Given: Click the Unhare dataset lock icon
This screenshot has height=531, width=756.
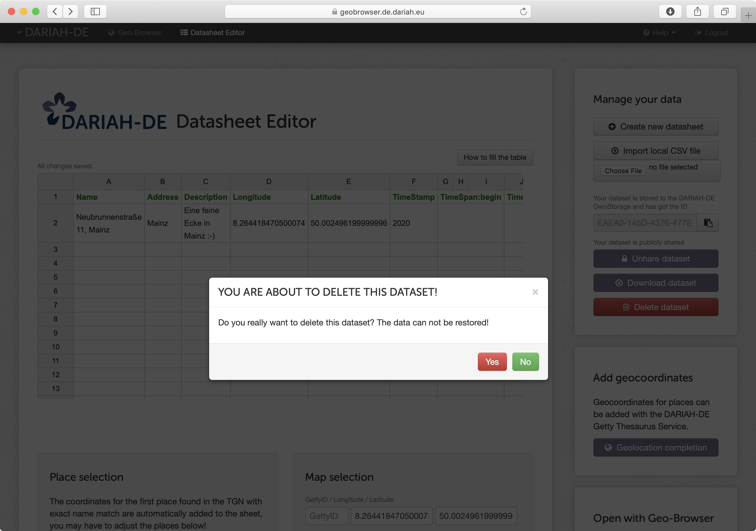Looking at the screenshot, I should click(623, 258).
